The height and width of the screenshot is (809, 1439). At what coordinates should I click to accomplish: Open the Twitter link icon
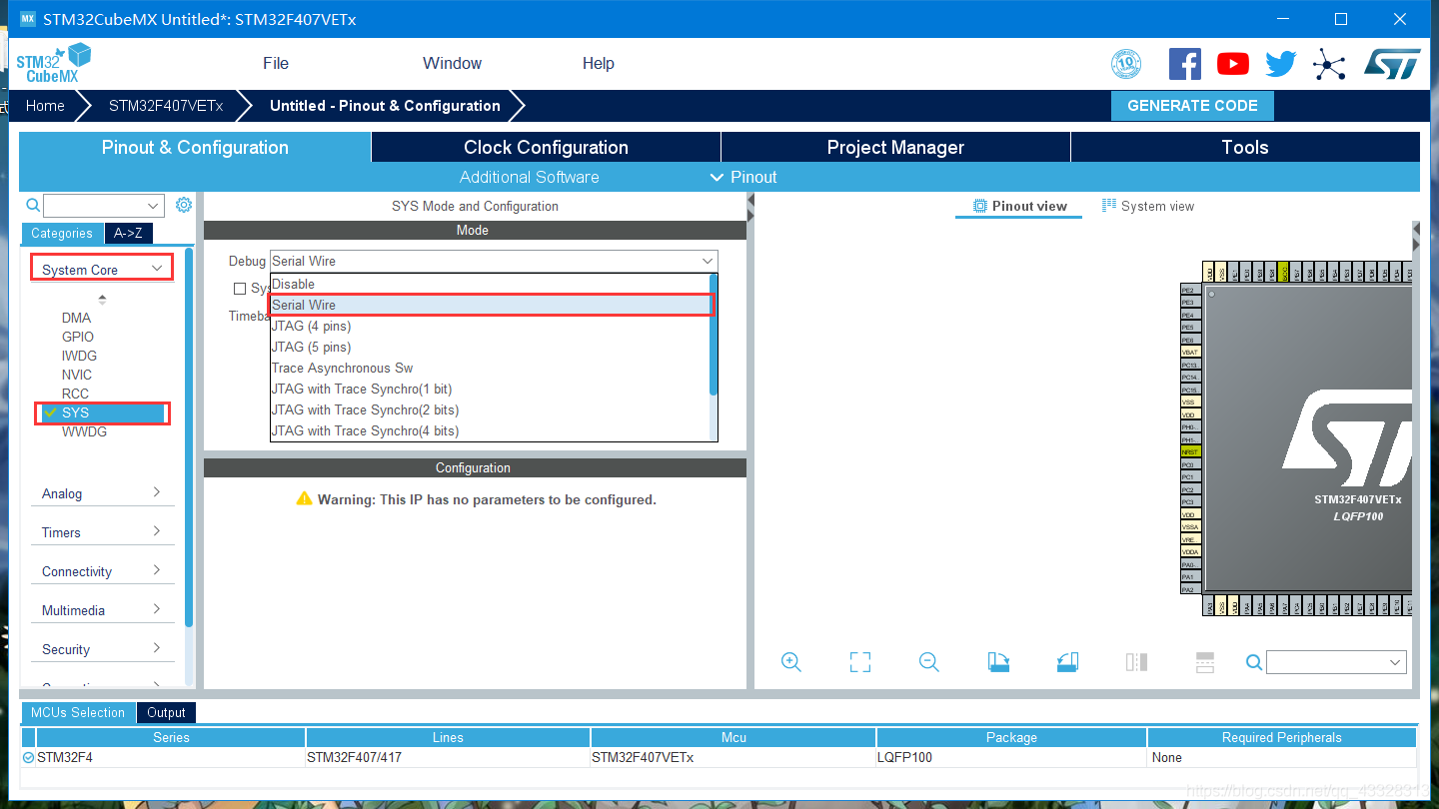click(1281, 64)
